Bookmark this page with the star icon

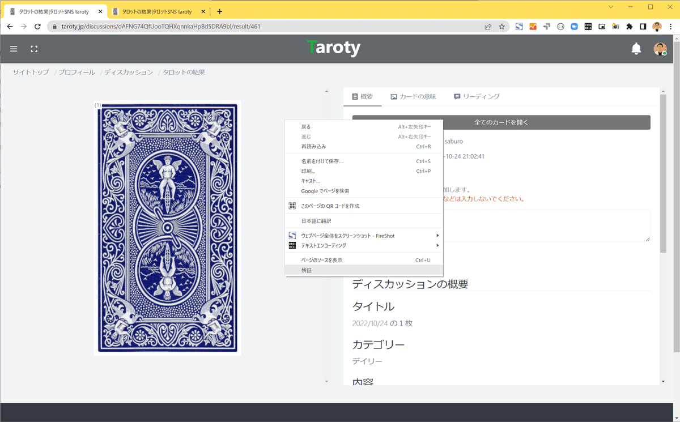point(501,27)
